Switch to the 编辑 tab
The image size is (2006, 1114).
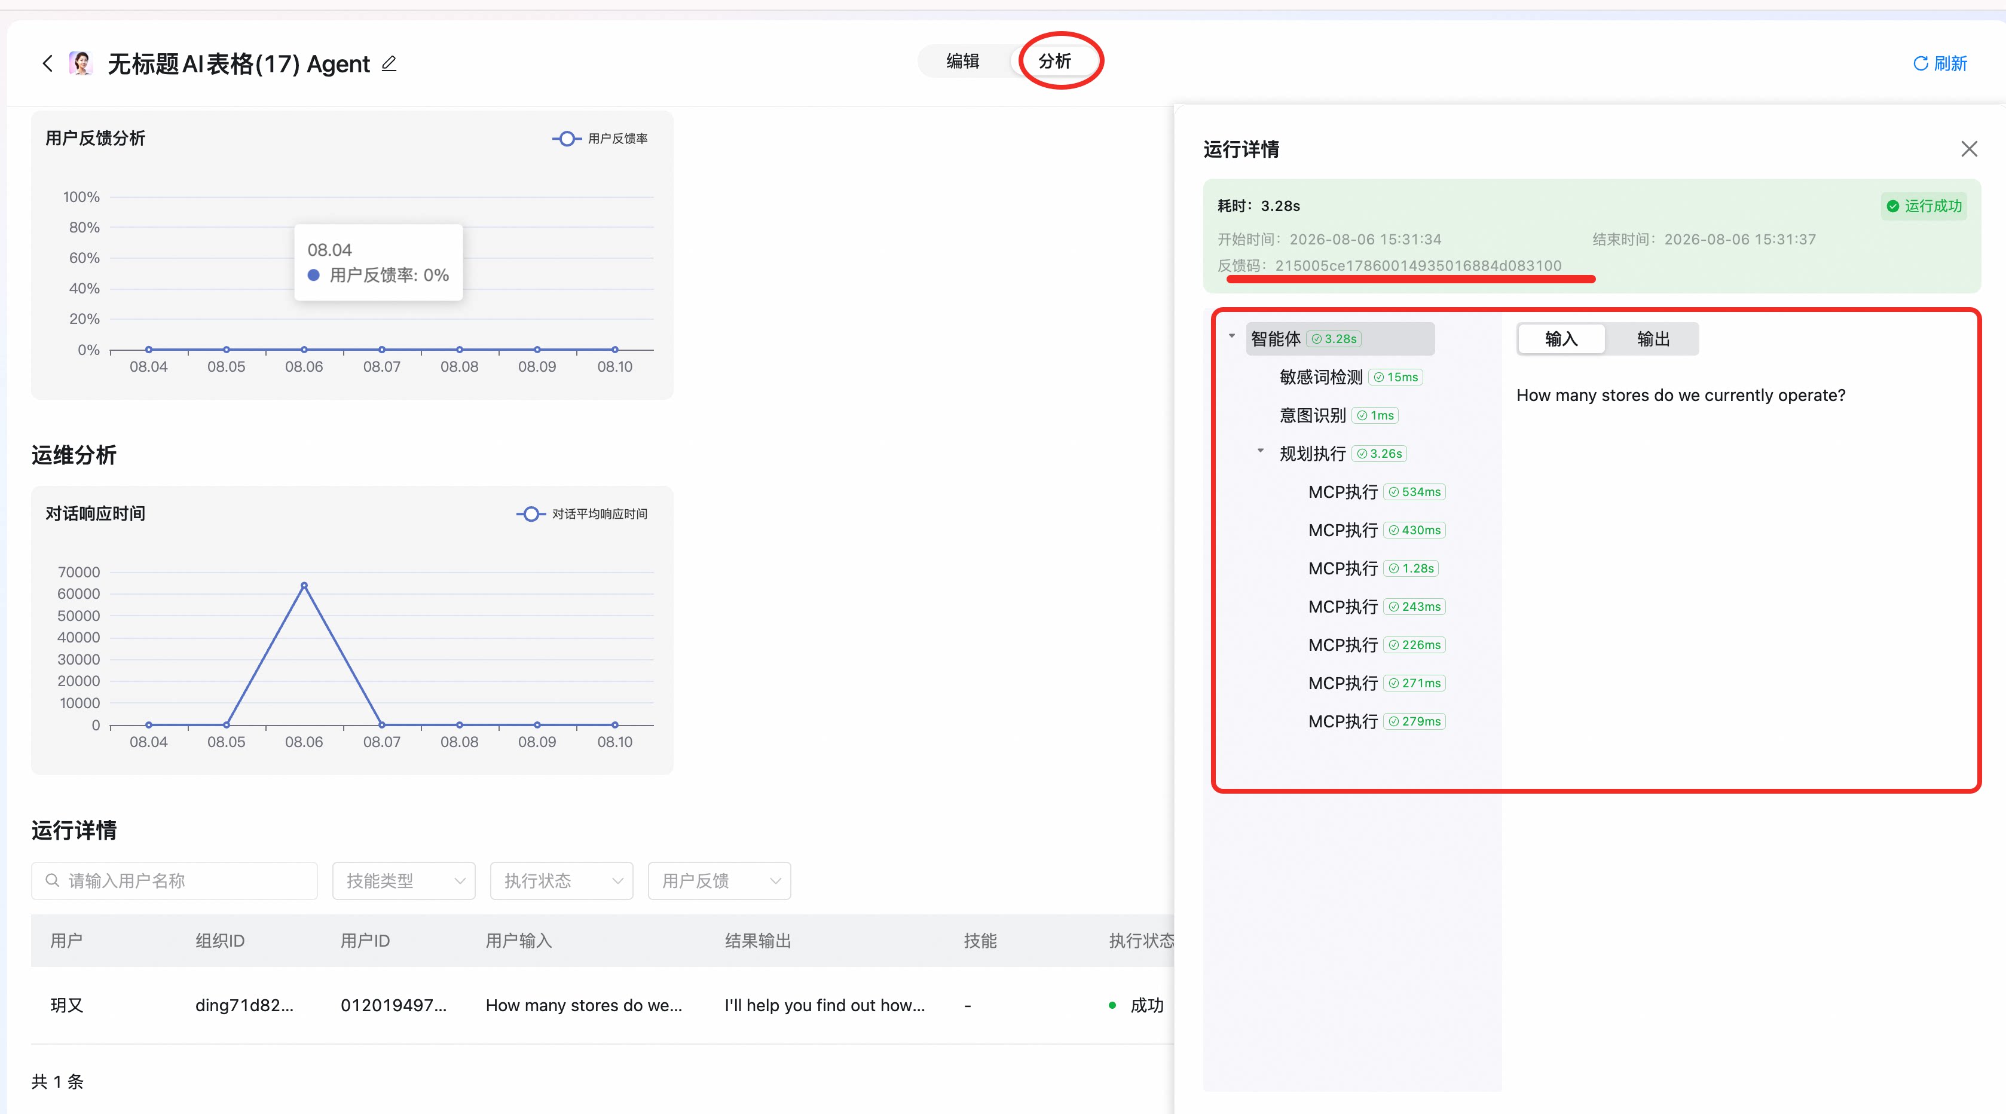pos(962,61)
